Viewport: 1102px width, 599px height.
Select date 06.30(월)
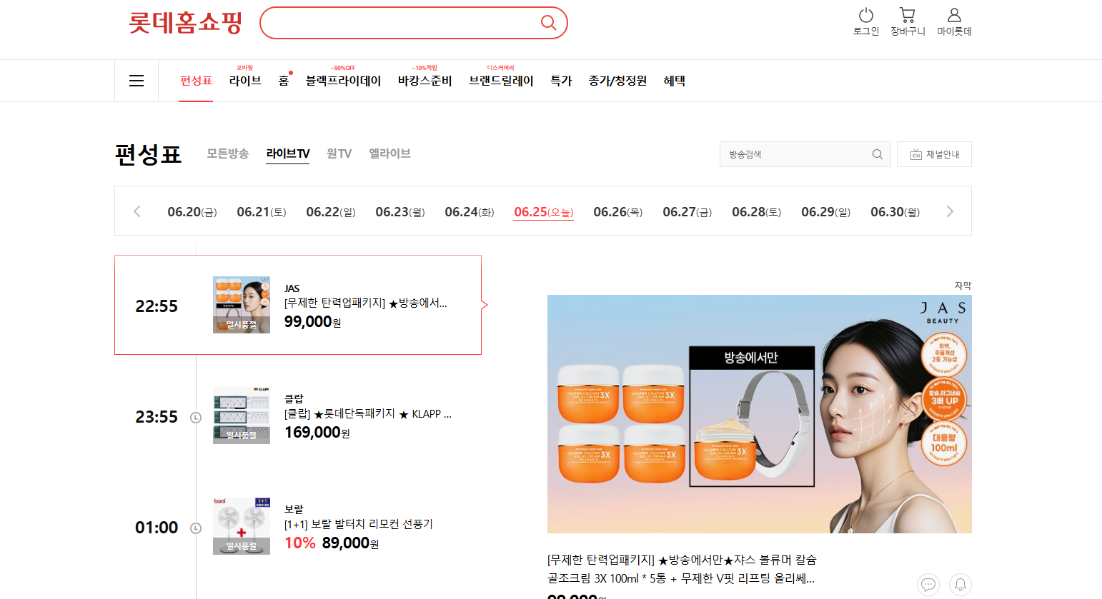click(x=895, y=212)
